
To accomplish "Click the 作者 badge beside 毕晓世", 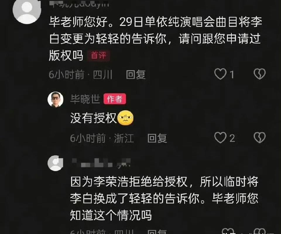I will [x=115, y=99].
